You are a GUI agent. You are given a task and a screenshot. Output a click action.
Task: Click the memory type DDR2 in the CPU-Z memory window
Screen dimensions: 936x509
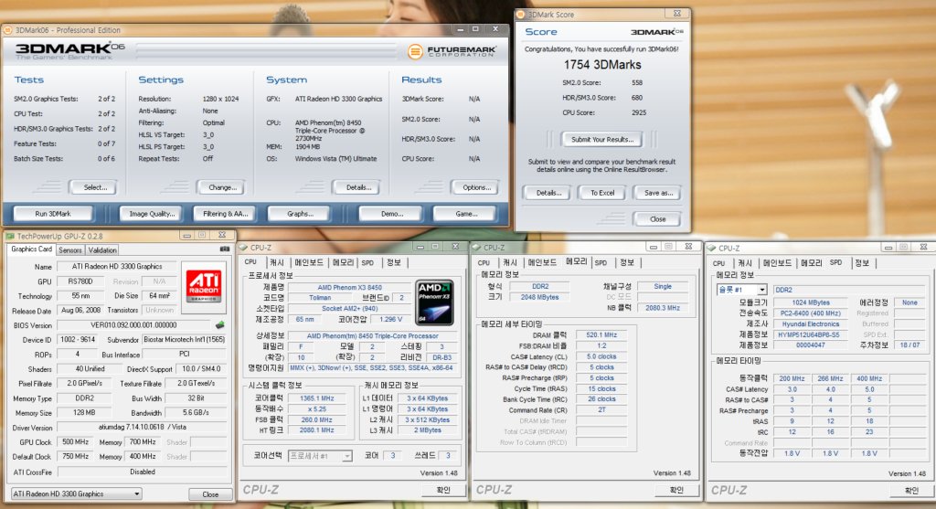click(540, 286)
